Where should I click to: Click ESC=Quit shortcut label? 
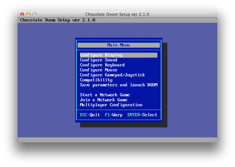(x=90, y=115)
